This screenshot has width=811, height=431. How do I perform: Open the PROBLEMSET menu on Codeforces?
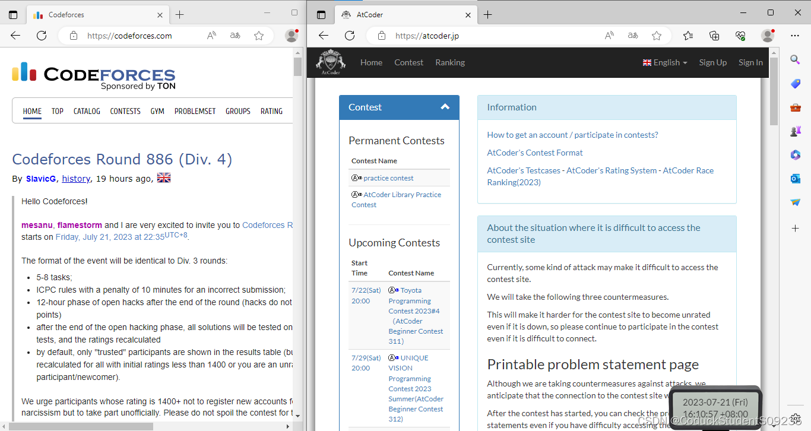pos(195,111)
